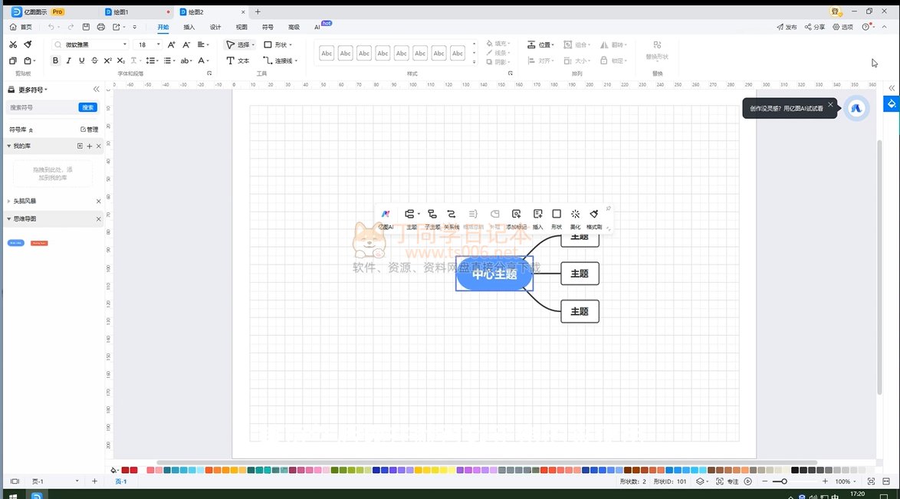Expand the 头脑风暴 symbol library

coord(9,201)
